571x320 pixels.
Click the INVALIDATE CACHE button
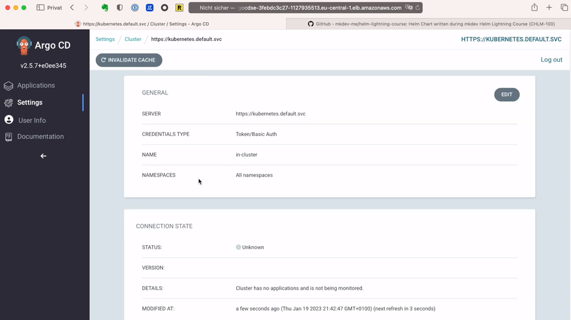pos(129,60)
